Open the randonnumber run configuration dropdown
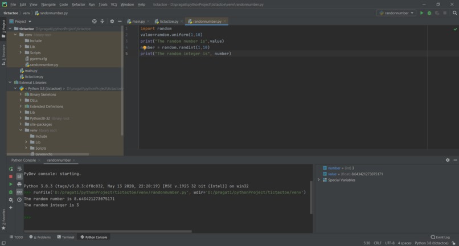Viewport: 459px width, 246px height. (x=396, y=13)
